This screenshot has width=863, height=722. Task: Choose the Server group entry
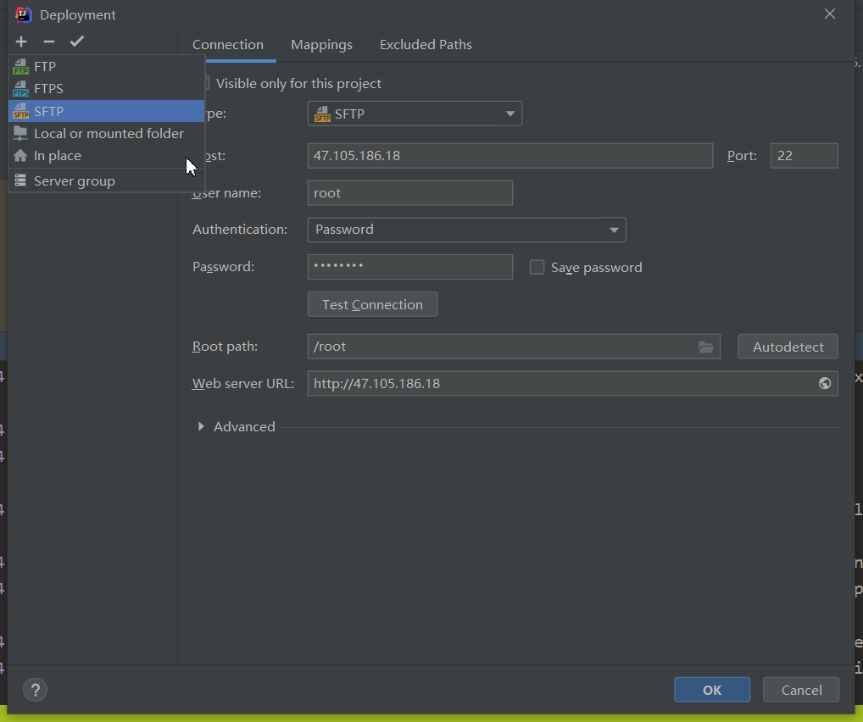point(106,181)
